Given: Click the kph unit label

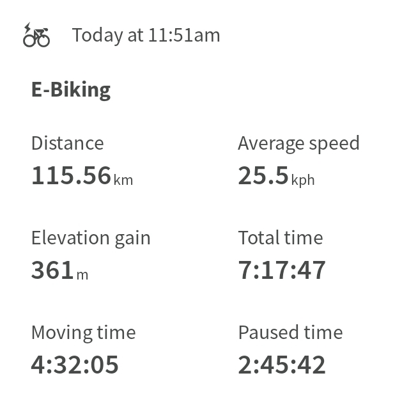Looking at the screenshot, I should click(303, 180).
